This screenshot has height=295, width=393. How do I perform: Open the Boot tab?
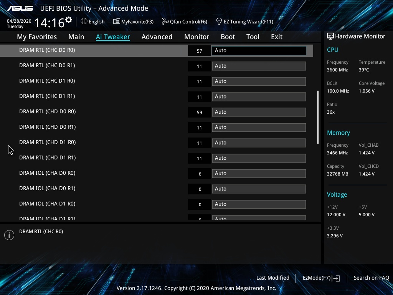228,36
